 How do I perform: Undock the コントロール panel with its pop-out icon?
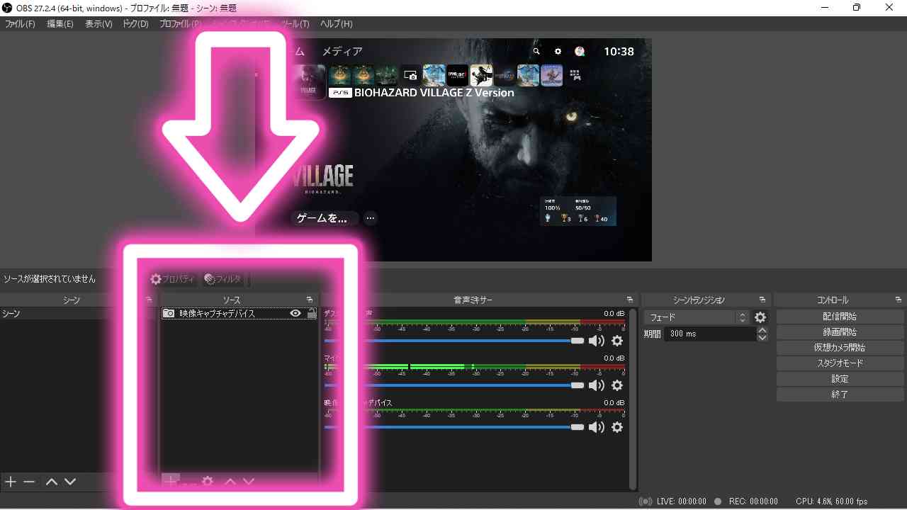[898, 300]
